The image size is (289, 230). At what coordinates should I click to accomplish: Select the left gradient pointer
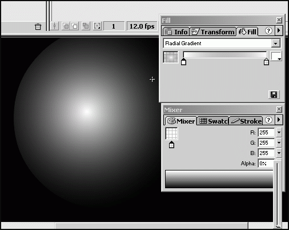[183, 62]
